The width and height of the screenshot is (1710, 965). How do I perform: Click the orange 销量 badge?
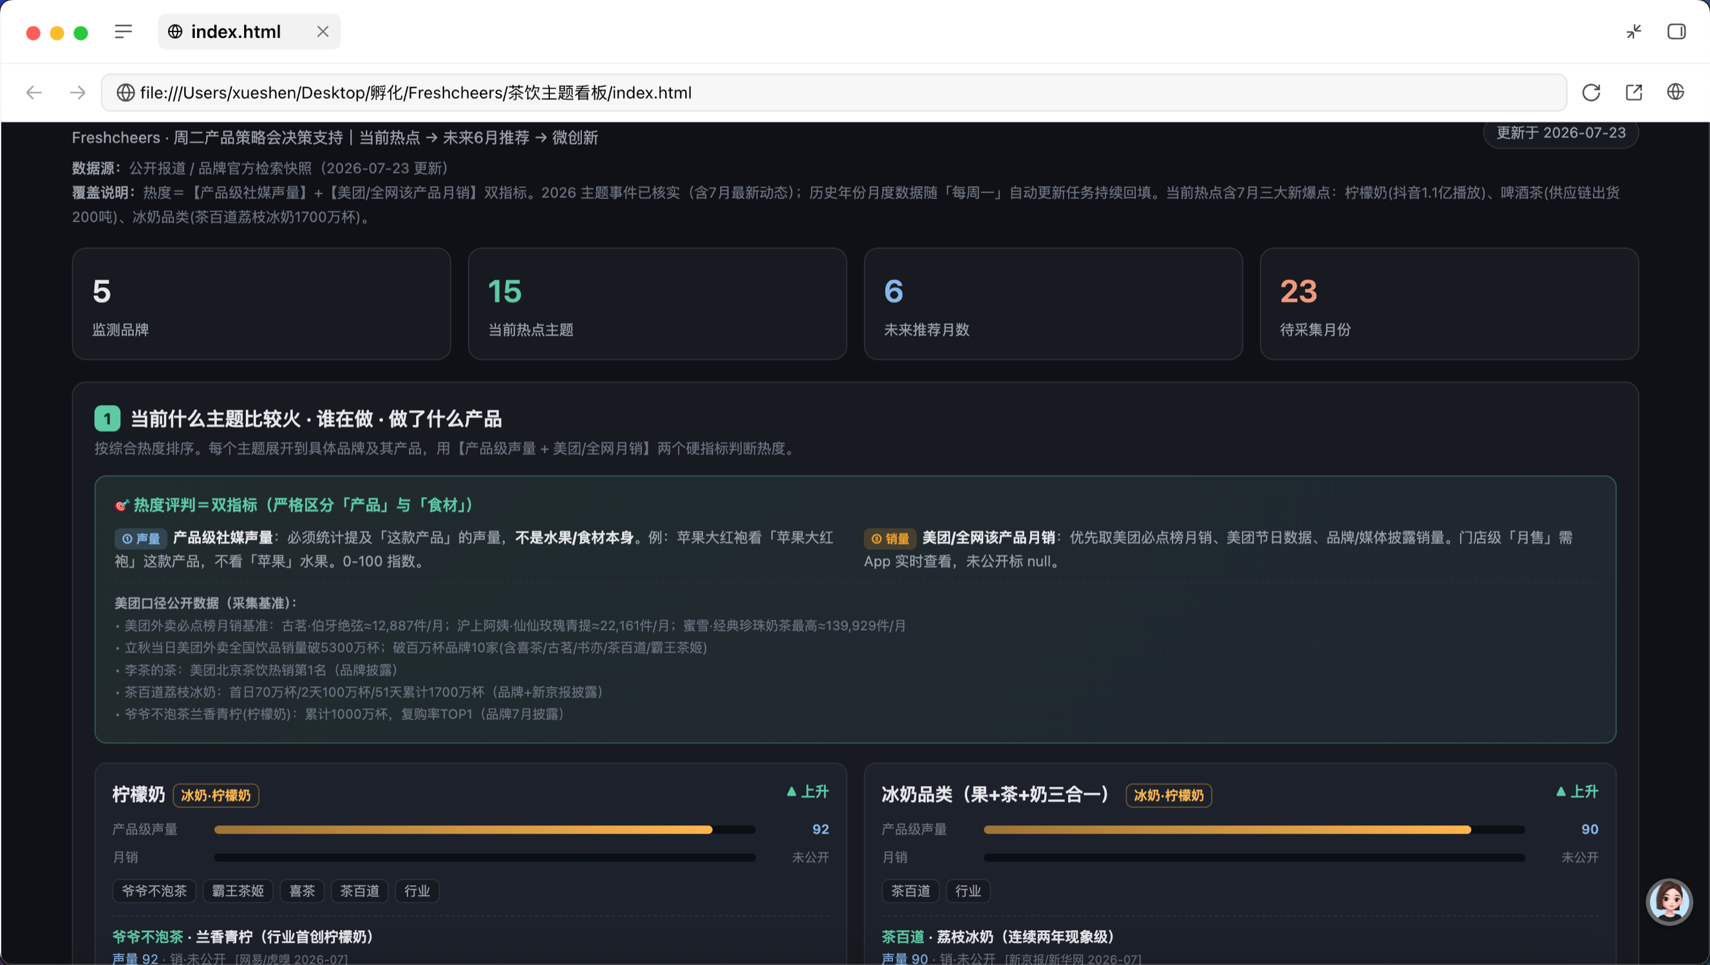[x=890, y=538]
